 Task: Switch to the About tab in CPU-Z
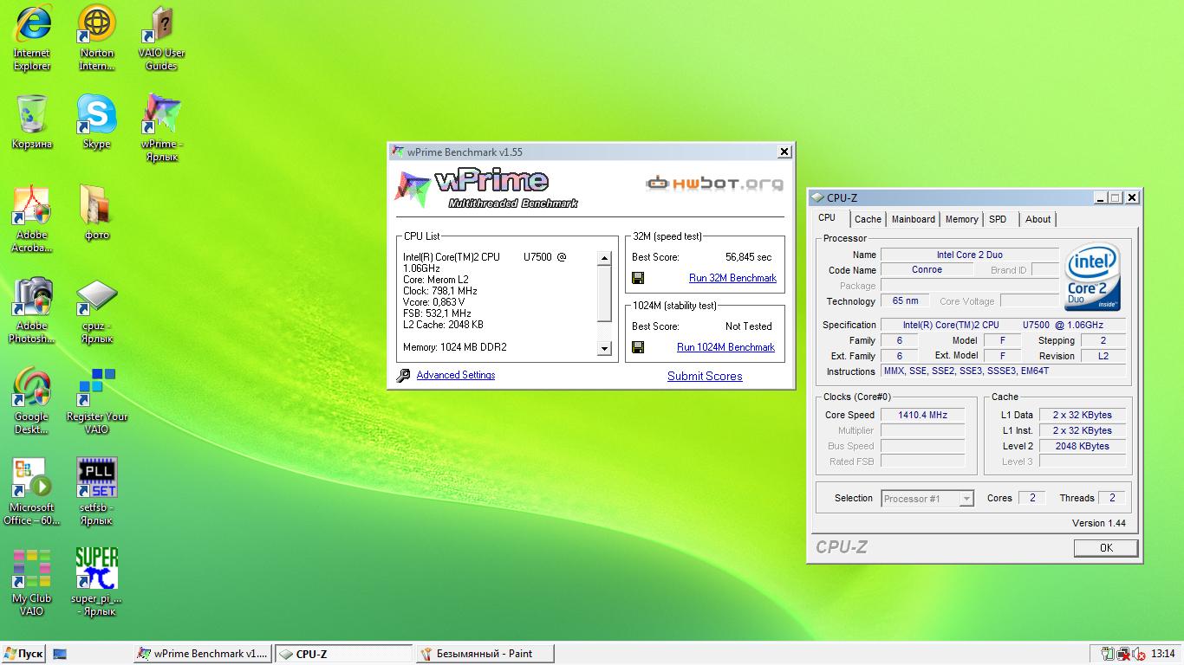pyautogui.click(x=1038, y=219)
